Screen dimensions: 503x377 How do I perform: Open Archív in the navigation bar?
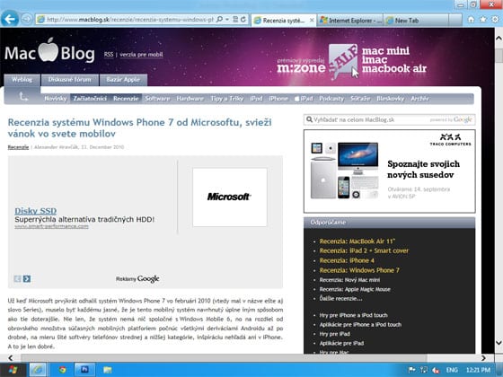(x=419, y=99)
